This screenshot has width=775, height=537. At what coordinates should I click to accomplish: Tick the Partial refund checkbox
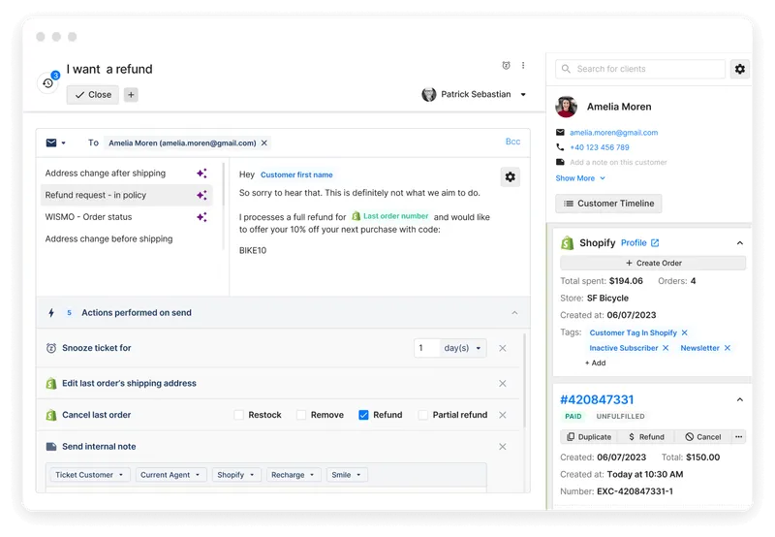tap(423, 415)
